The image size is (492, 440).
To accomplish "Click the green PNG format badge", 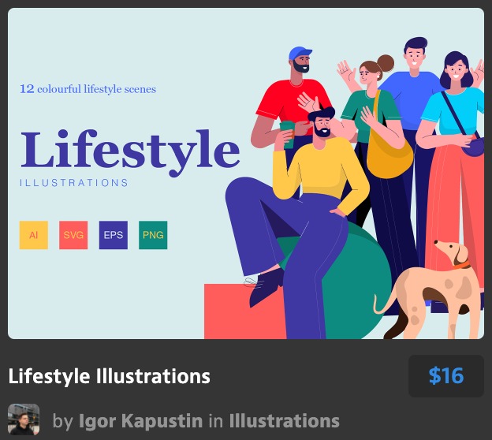I will tap(153, 235).
